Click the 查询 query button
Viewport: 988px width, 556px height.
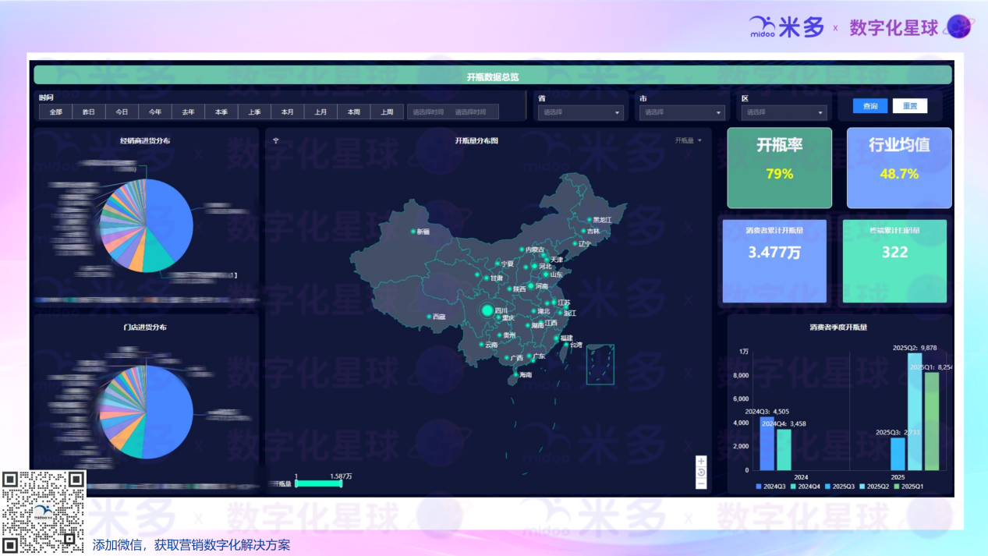(x=870, y=106)
